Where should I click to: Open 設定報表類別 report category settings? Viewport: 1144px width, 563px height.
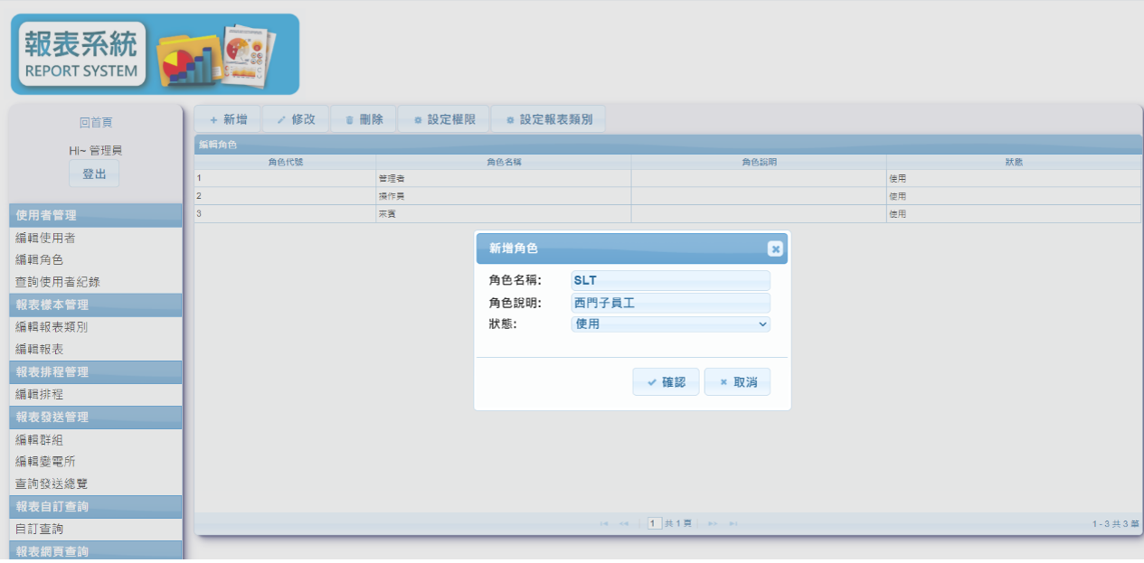point(549,119)
